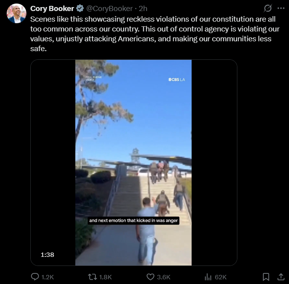Viewport: 289px width, 284px height.
Task: Bookmark the post
Action: pos(266,277)
